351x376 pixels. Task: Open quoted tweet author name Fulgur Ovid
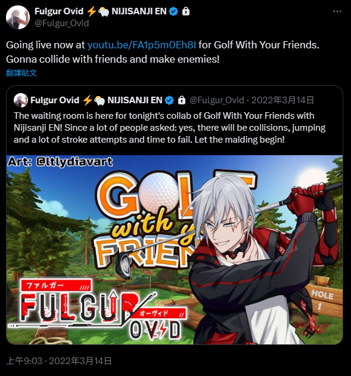click(55, 100)
